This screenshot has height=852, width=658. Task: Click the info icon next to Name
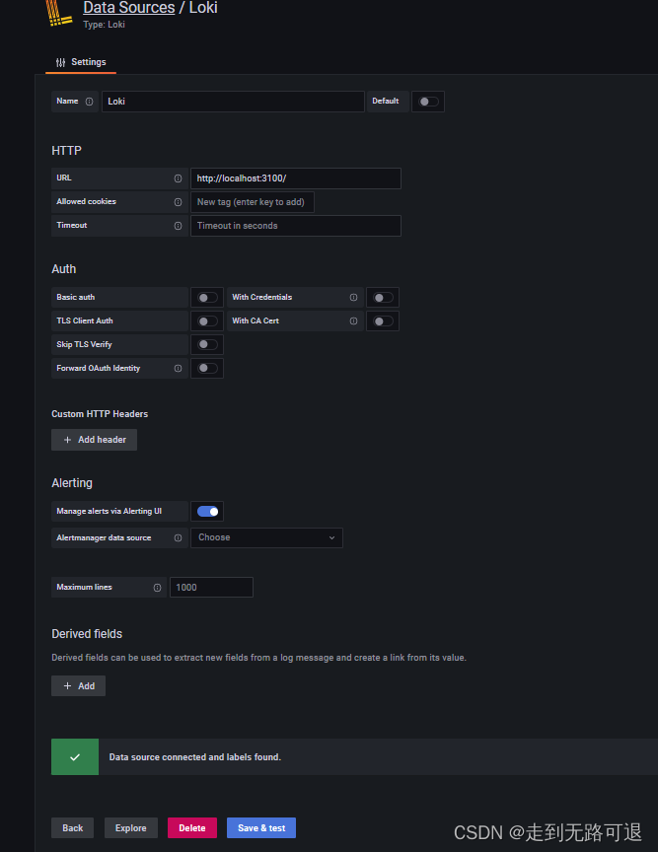[89, 102]
